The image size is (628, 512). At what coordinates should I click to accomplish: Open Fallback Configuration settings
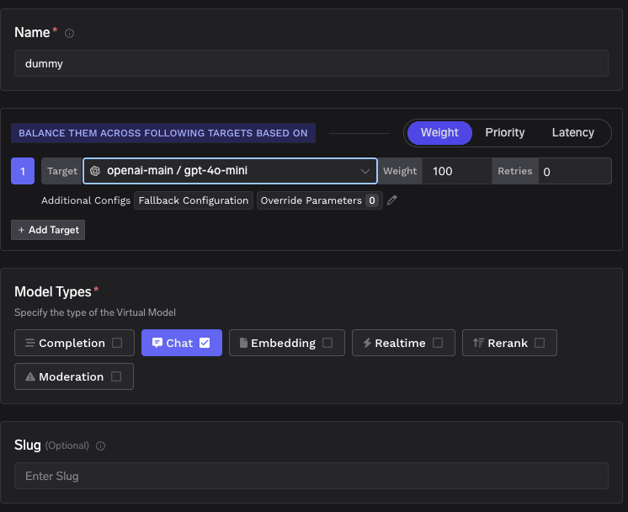tap(194, 200)
